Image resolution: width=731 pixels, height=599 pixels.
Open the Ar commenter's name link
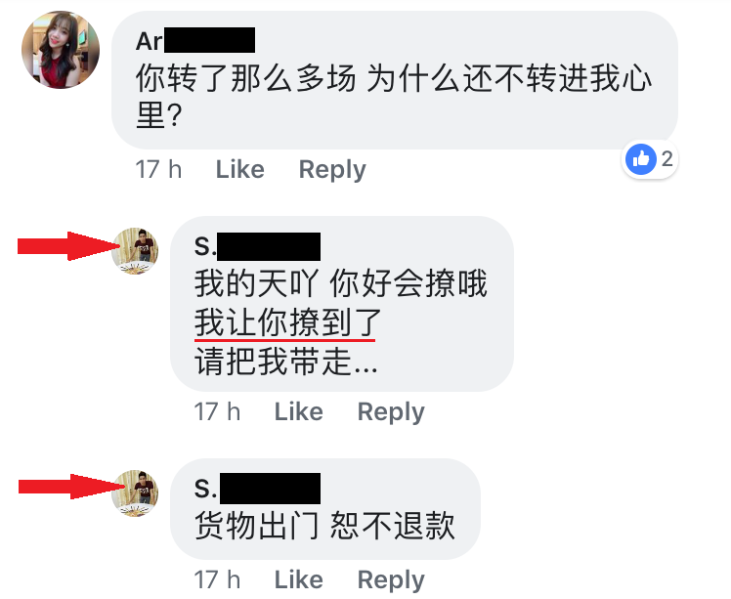195,41
